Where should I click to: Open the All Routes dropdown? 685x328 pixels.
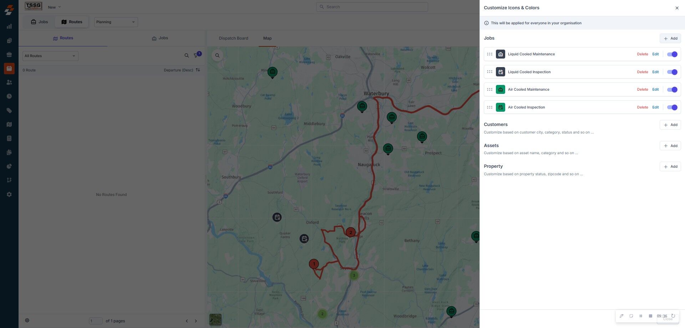point(50,56)
